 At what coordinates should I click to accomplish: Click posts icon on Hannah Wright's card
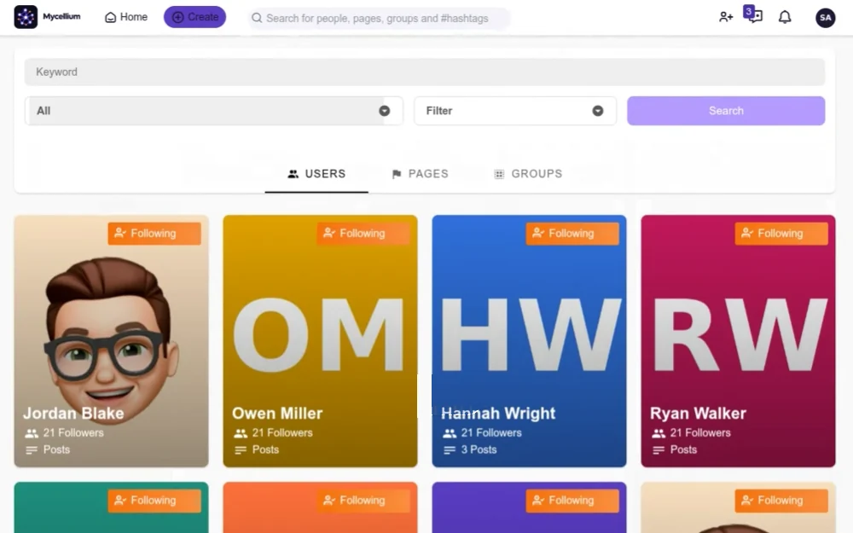(x=450, y=449)
